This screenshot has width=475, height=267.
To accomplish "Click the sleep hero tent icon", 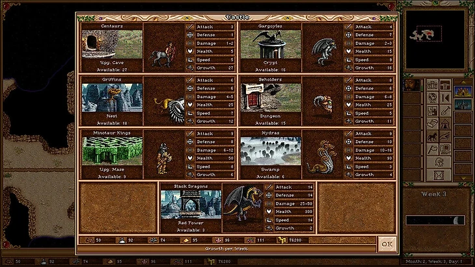I will (445, 123).
